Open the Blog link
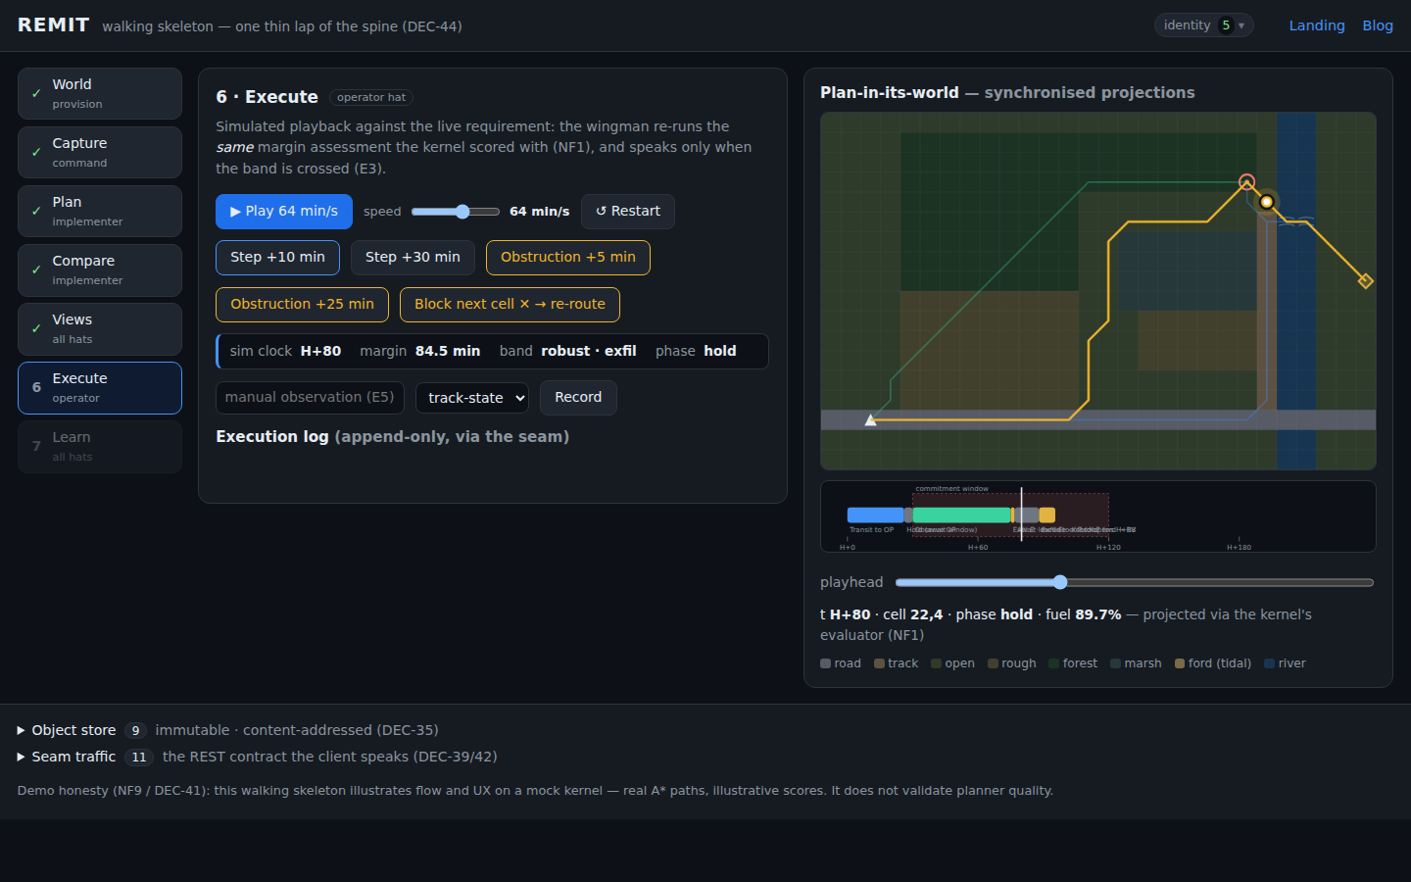Viewport: 1411px width, 882px height. tap(1378, 25)
